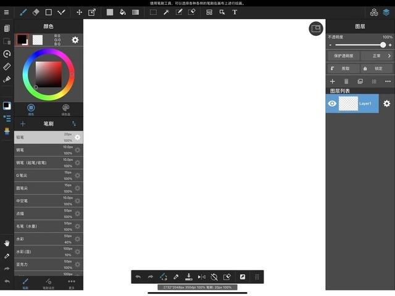The width and height of the screenshot is (395, 296).
Task: Switch to the 调色盘 palette tab
Action: (65, 109)
